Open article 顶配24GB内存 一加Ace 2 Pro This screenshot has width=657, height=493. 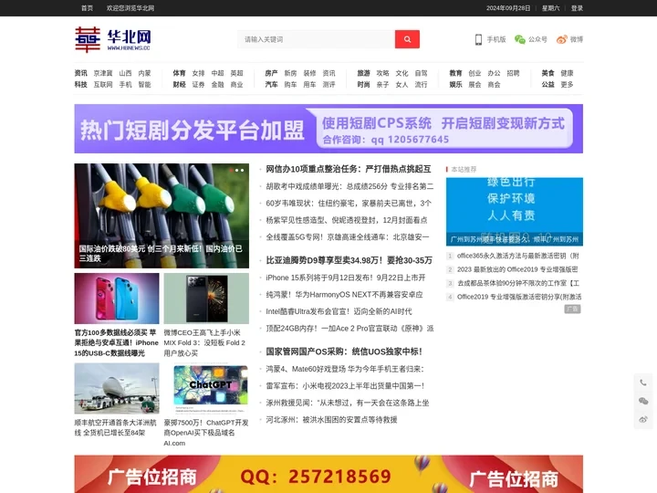click(349, 329)
